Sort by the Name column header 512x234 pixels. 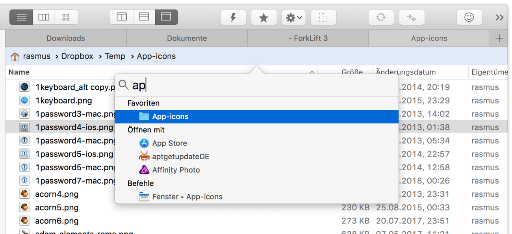coord(19,72)
